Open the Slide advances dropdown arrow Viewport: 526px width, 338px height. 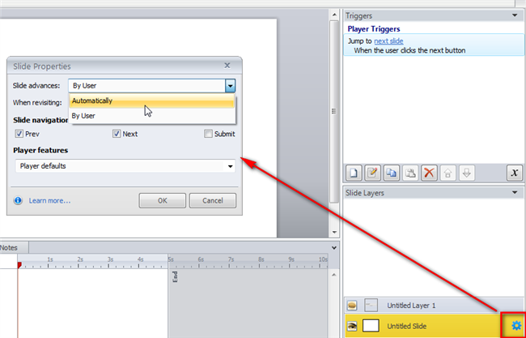(x=230, y=86)
